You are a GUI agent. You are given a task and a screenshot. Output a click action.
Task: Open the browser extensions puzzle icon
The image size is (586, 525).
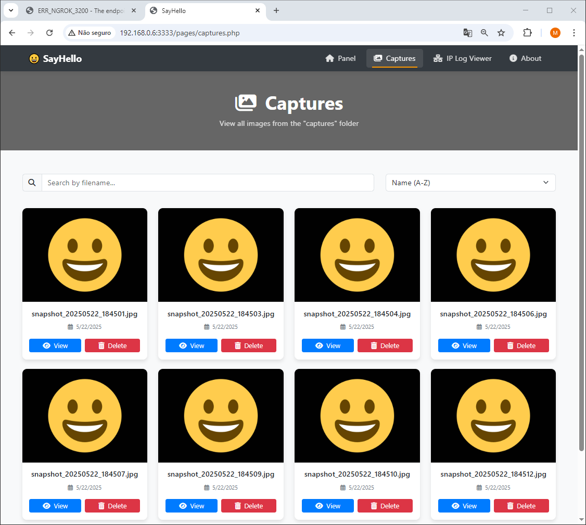527,33
